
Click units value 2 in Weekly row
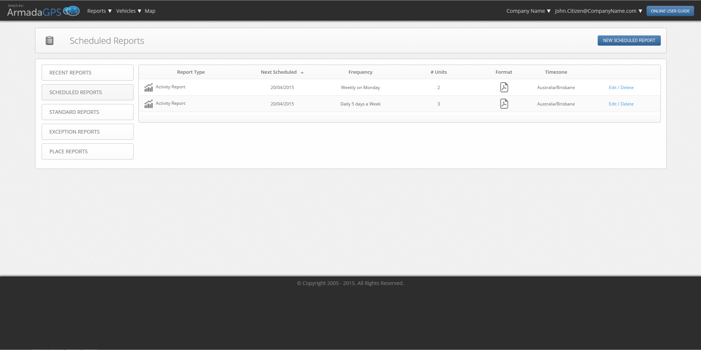(x=438, y=88)
